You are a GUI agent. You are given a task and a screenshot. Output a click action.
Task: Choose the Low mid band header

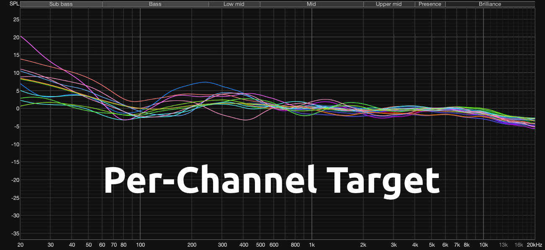point(234,4)
